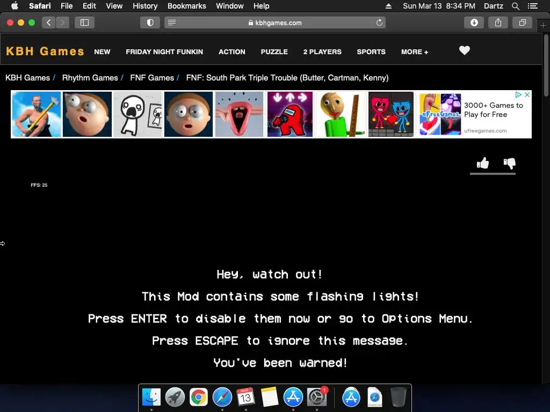Toggle Reader view icon in address bar

(172, 23)
